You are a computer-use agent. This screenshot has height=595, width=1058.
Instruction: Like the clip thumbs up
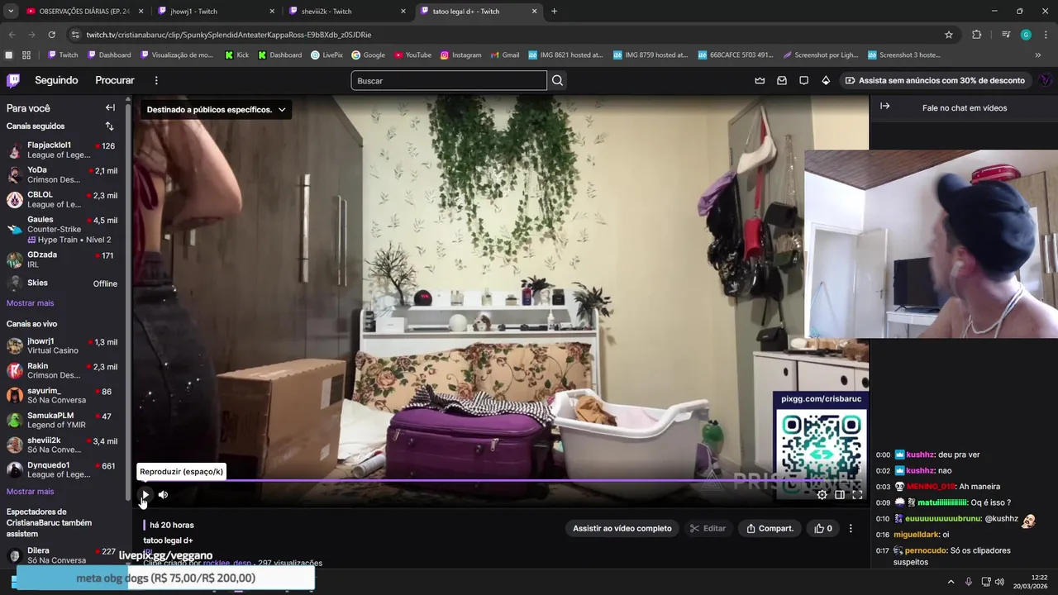click(823, 528)
